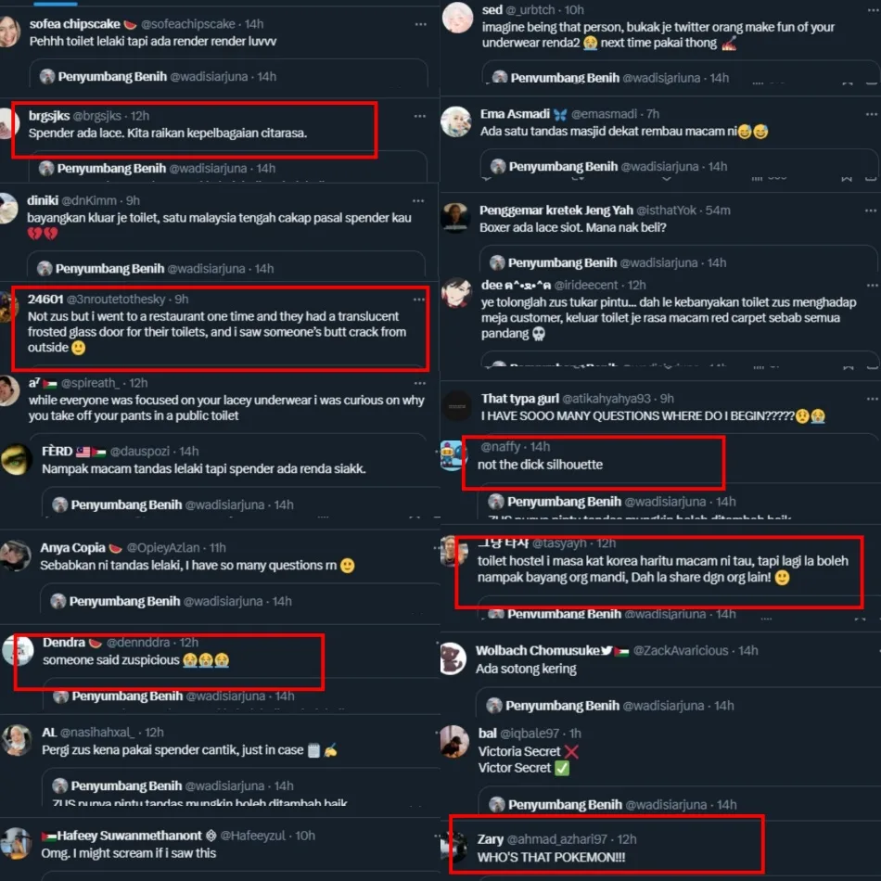
Task: Open quoted Penyumbang Benih tweet under brgsjks
Action: 227,166
